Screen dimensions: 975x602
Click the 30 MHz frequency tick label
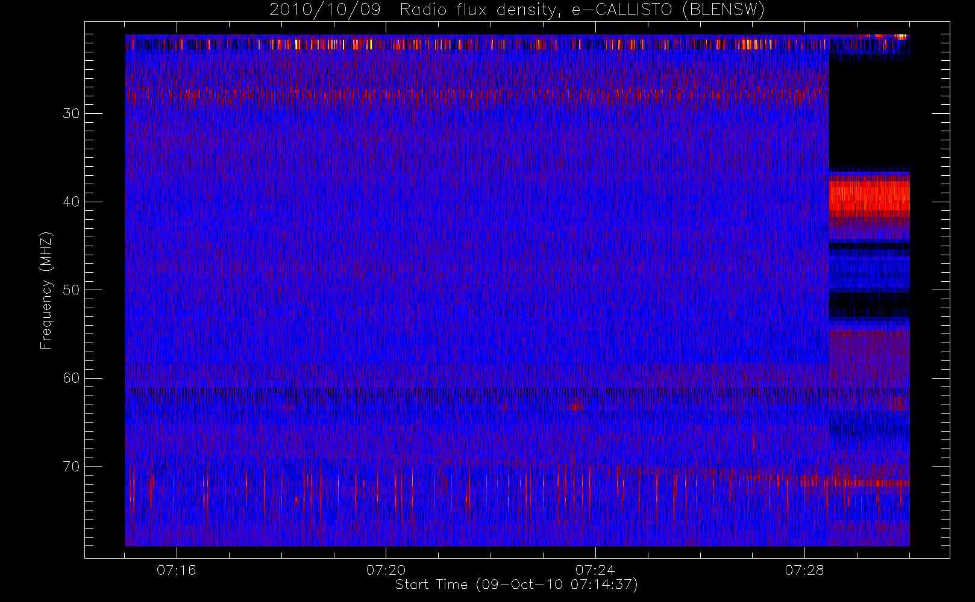click(x=71, y=114)
